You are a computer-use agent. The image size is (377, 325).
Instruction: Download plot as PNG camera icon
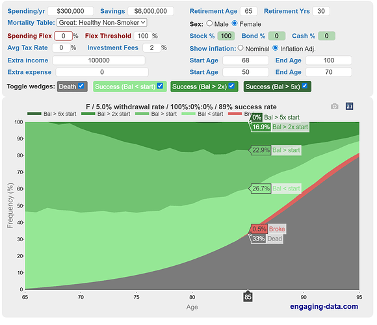334,106
